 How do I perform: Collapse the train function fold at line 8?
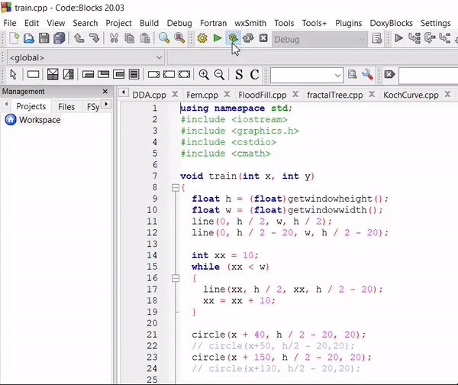176,188
